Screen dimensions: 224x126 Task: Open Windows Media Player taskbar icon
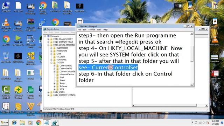point(30,122)
